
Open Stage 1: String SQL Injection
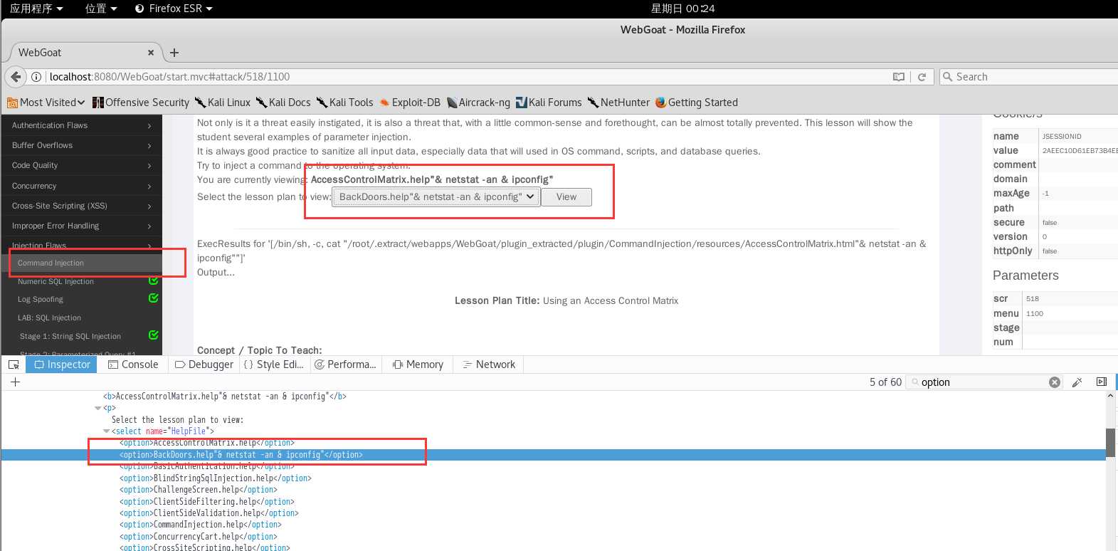coord(70,337)
